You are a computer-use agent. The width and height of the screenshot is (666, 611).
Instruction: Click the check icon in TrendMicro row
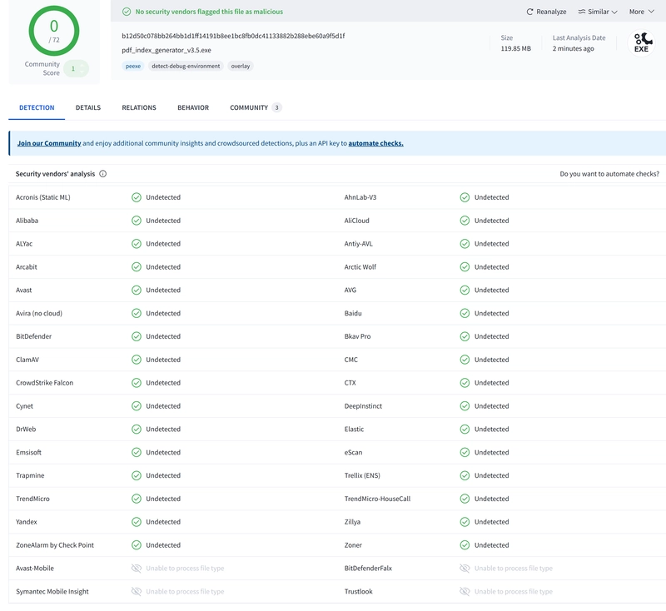point(137,499)
